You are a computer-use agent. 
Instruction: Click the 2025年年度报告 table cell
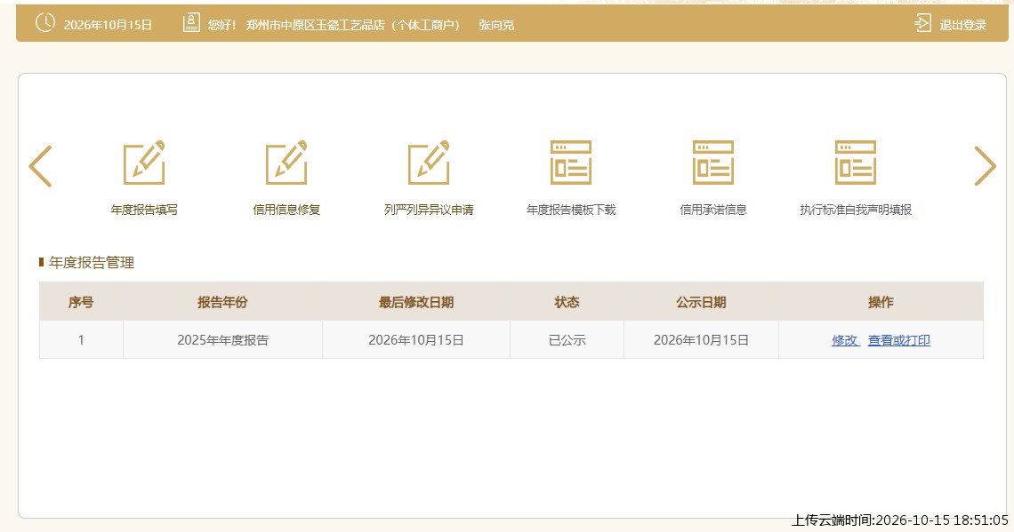pos(222,340)
